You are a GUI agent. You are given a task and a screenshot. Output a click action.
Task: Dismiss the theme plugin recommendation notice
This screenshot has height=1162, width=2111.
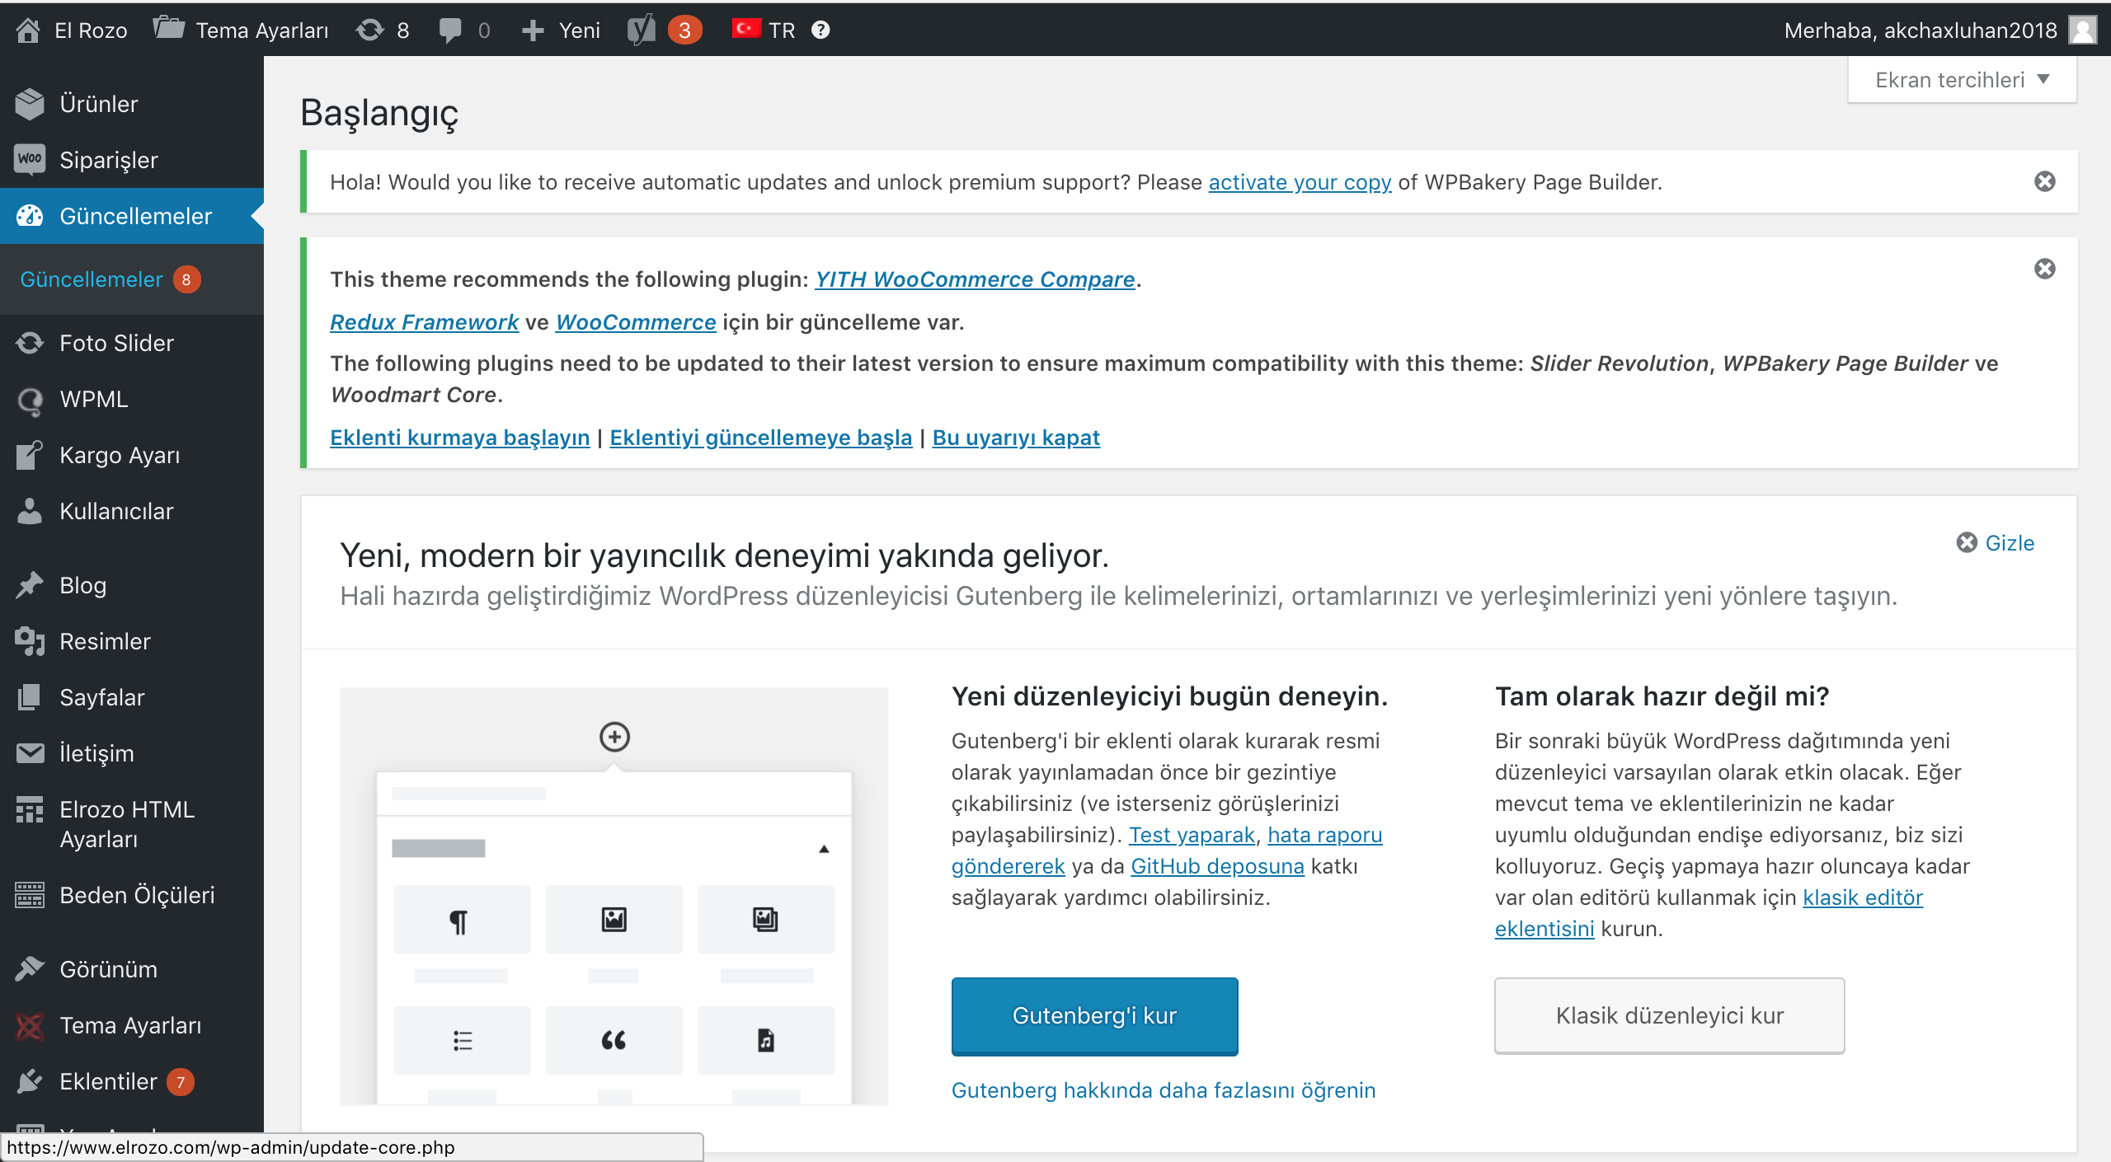[2044, 269]
